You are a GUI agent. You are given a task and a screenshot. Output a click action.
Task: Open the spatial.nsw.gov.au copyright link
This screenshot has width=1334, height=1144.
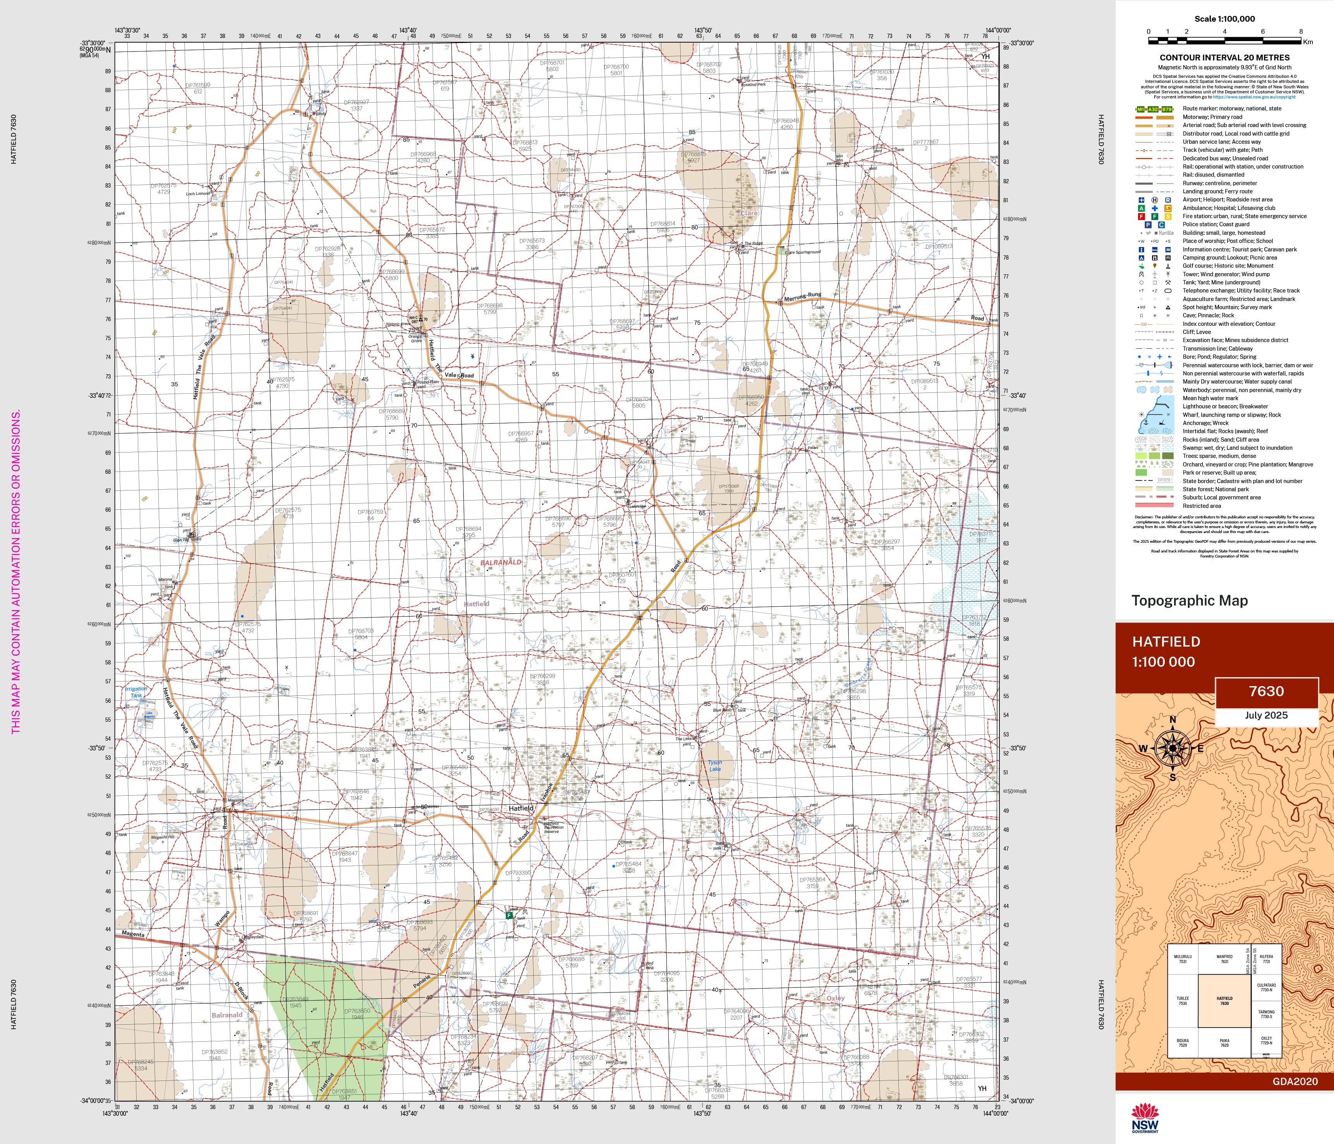coord(1253,97)
